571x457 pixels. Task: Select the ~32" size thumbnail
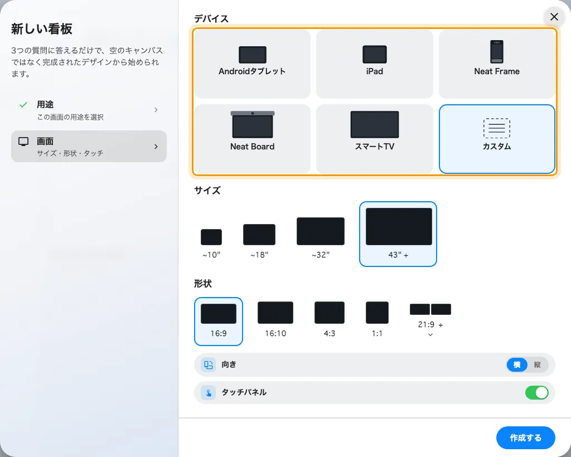coord(321,238)
